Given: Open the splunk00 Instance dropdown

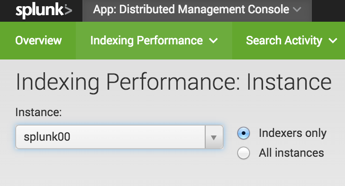Looking at the screenshot, I should pos(119,137).
